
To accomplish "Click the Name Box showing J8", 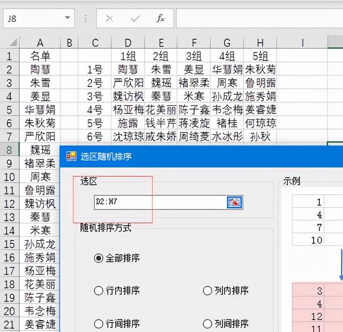I will 32,18.
